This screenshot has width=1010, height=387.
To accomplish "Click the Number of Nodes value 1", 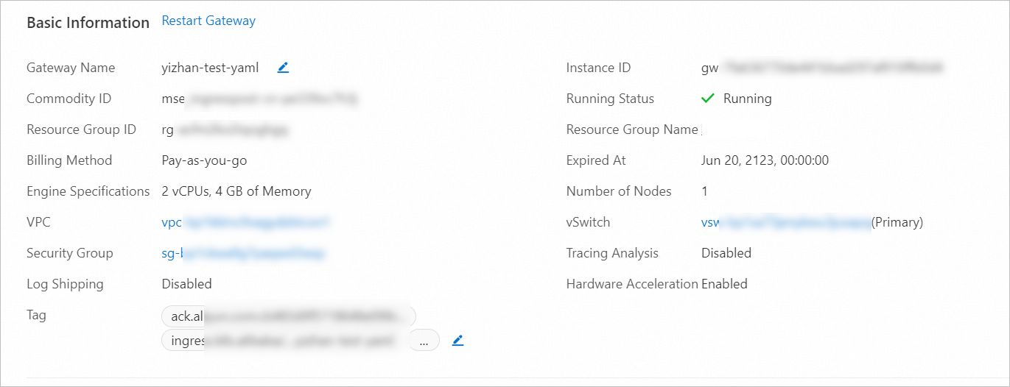I will (704, 191).
